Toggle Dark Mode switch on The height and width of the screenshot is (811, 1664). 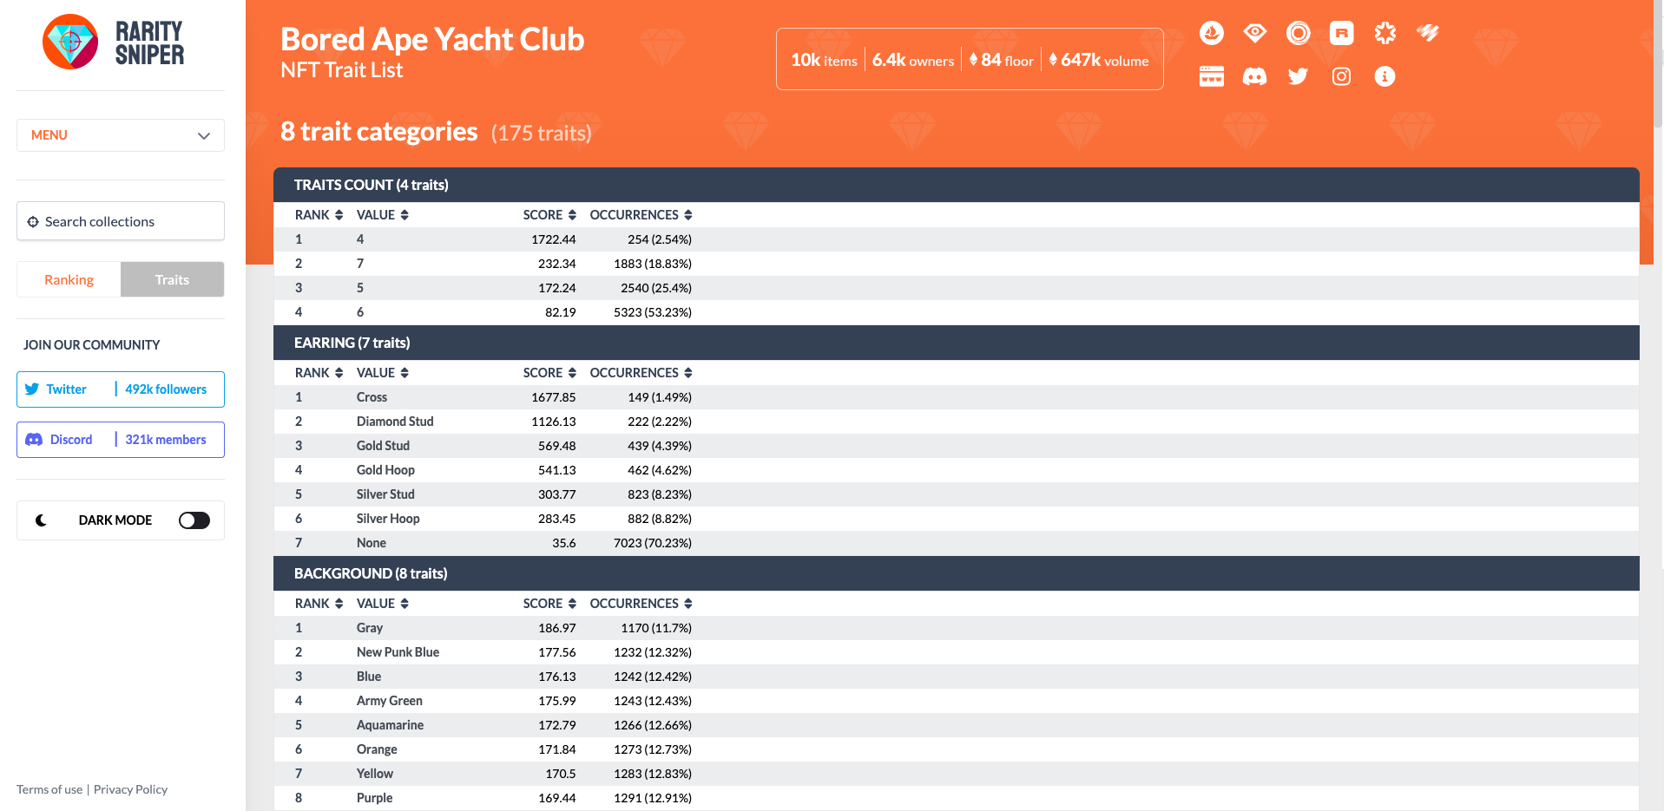coord(194,520)
